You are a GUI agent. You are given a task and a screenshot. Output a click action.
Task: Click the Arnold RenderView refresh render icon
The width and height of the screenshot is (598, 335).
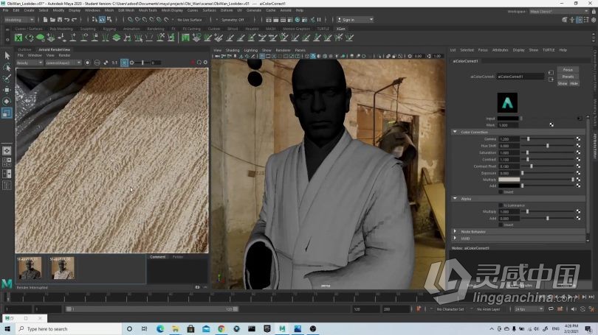point(199,63)
